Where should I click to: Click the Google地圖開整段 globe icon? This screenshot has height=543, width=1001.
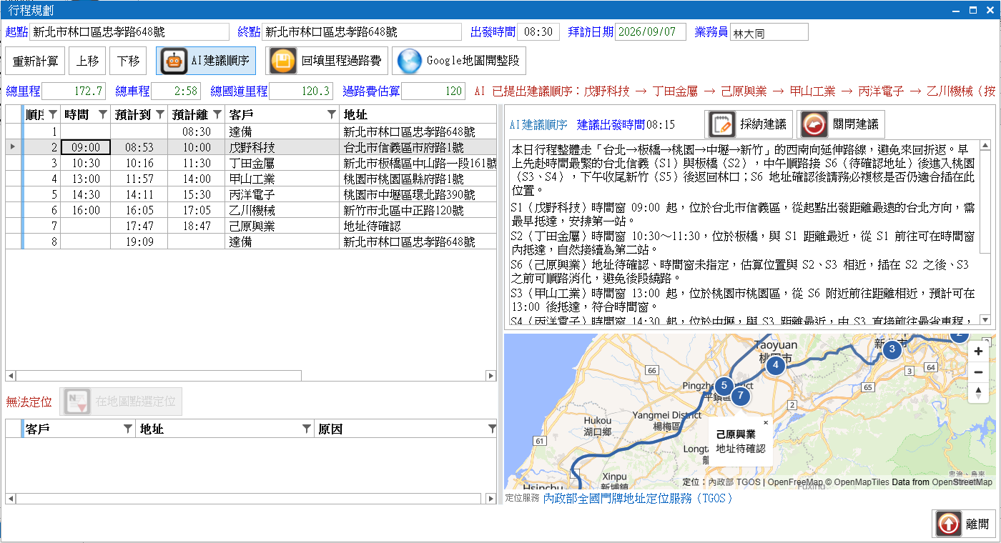click(410, 61)
